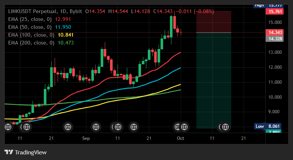Click the close value C14.343 in header
This screenshot has height=160, width=293.
tap(163, 11)
